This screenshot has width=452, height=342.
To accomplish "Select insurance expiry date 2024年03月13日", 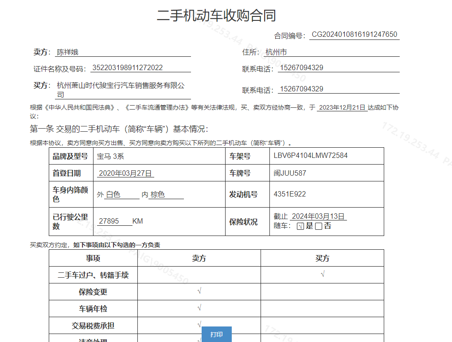I will tap(318, 216).
